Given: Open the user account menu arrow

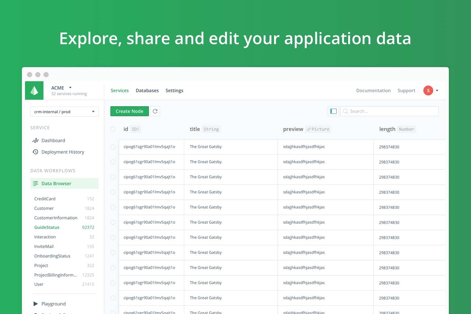Looking at the screenshot, I should (x=437, y=91).
